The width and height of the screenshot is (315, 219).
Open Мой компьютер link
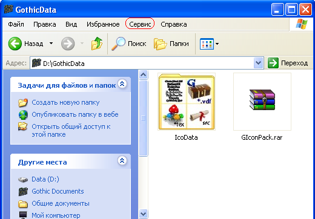tap(56, 215)
